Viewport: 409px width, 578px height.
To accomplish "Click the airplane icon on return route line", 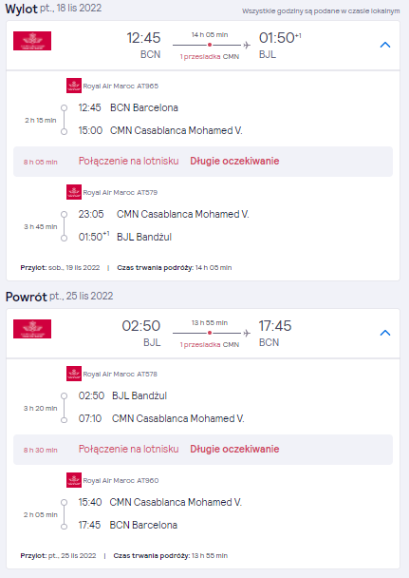I will [x=247, y=333].
